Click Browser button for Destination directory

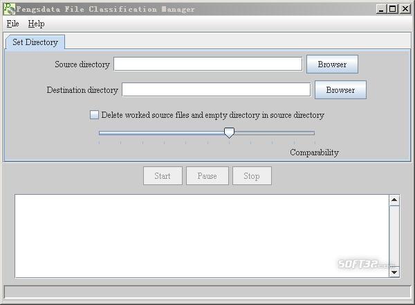point(340,90)
